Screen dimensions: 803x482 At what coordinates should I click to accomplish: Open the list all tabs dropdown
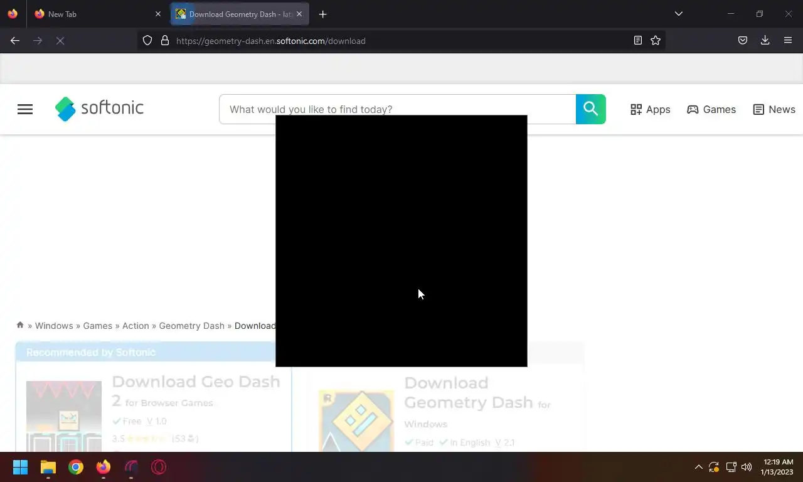pyautogui.click(x=678, y=14)
